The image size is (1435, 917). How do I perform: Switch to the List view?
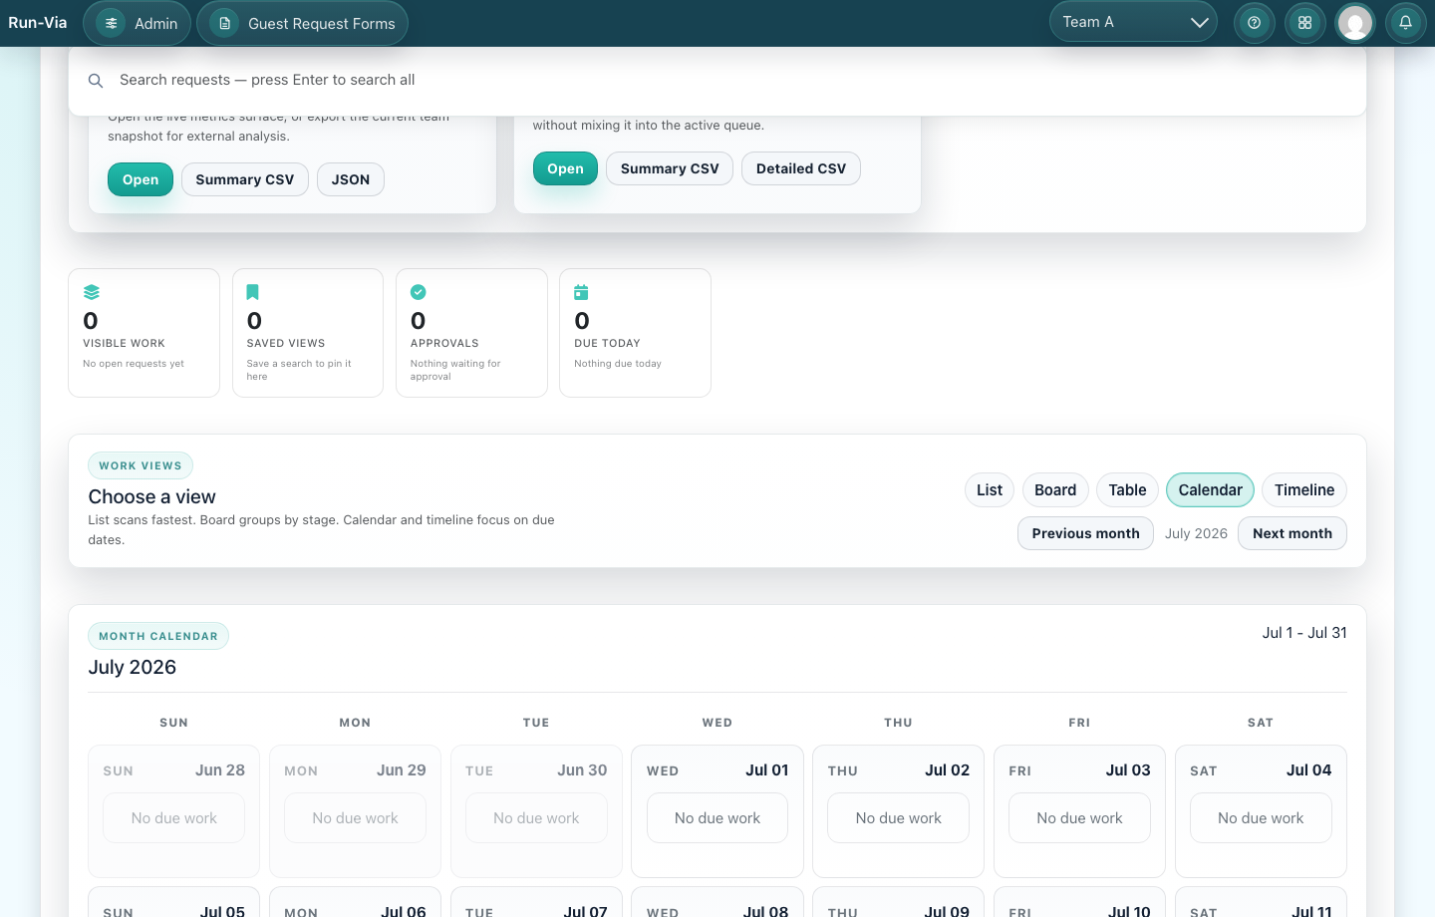pyautogui.click(x=990, y=489)
